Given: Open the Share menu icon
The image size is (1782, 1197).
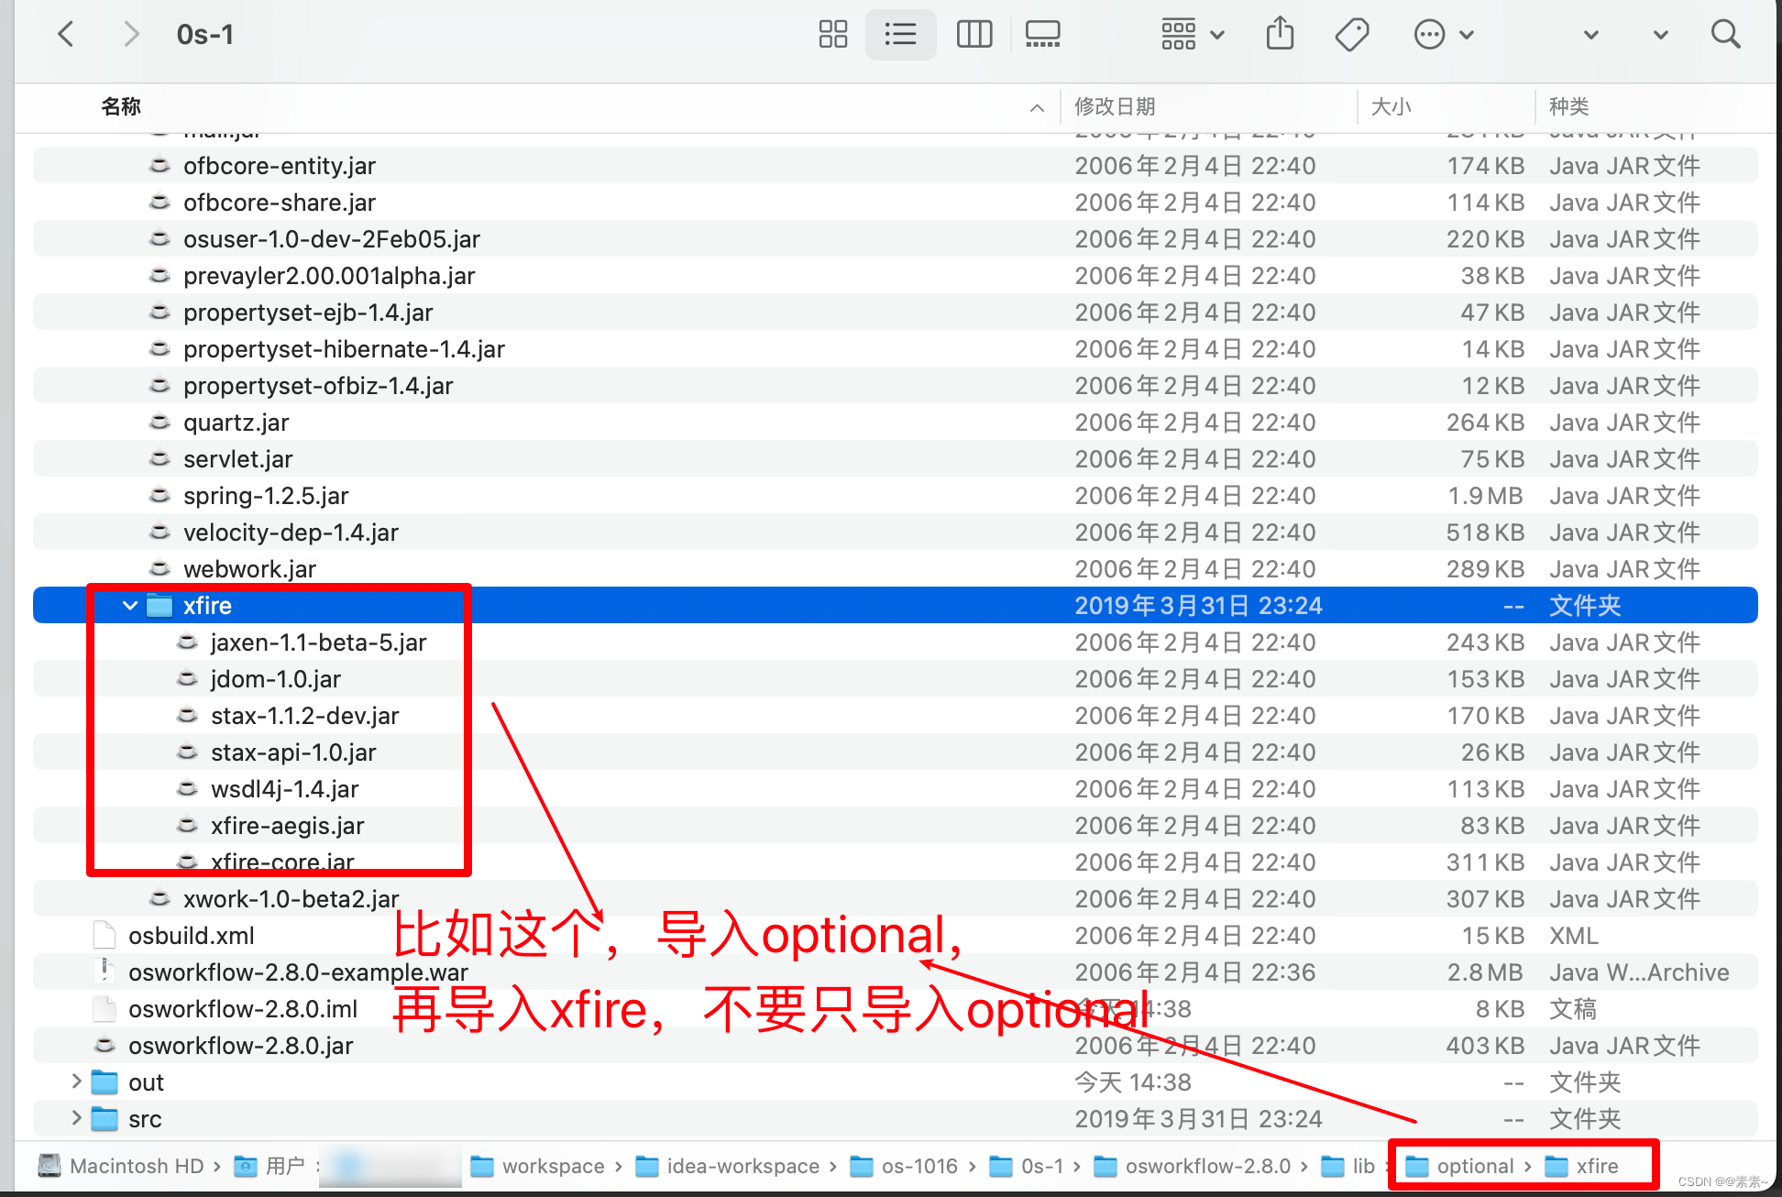Looking at the screenshot, I should (1280, 34).
